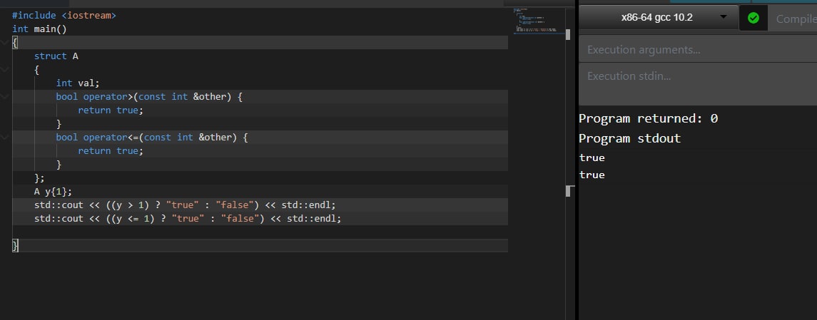Click the green compilation success checkmark icon
The width and height of the screenshot is (817, 320).
click(753, 19)
